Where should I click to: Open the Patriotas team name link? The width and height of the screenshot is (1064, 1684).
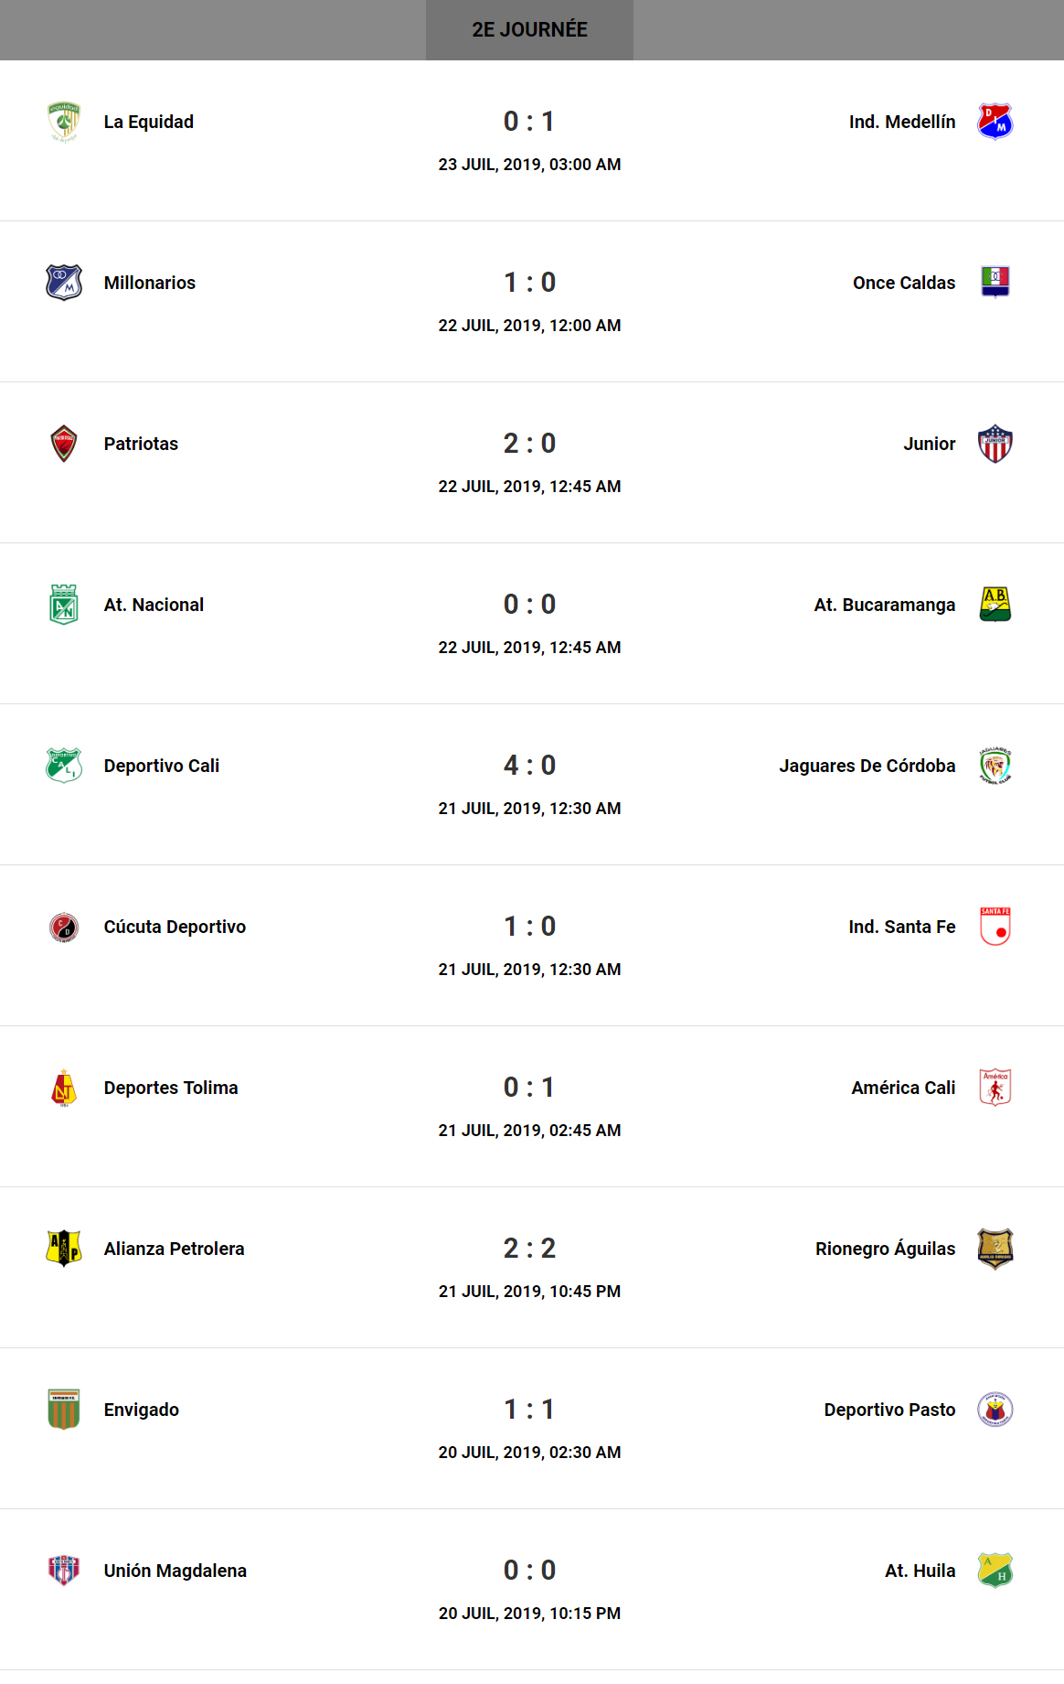pos(141,444)
